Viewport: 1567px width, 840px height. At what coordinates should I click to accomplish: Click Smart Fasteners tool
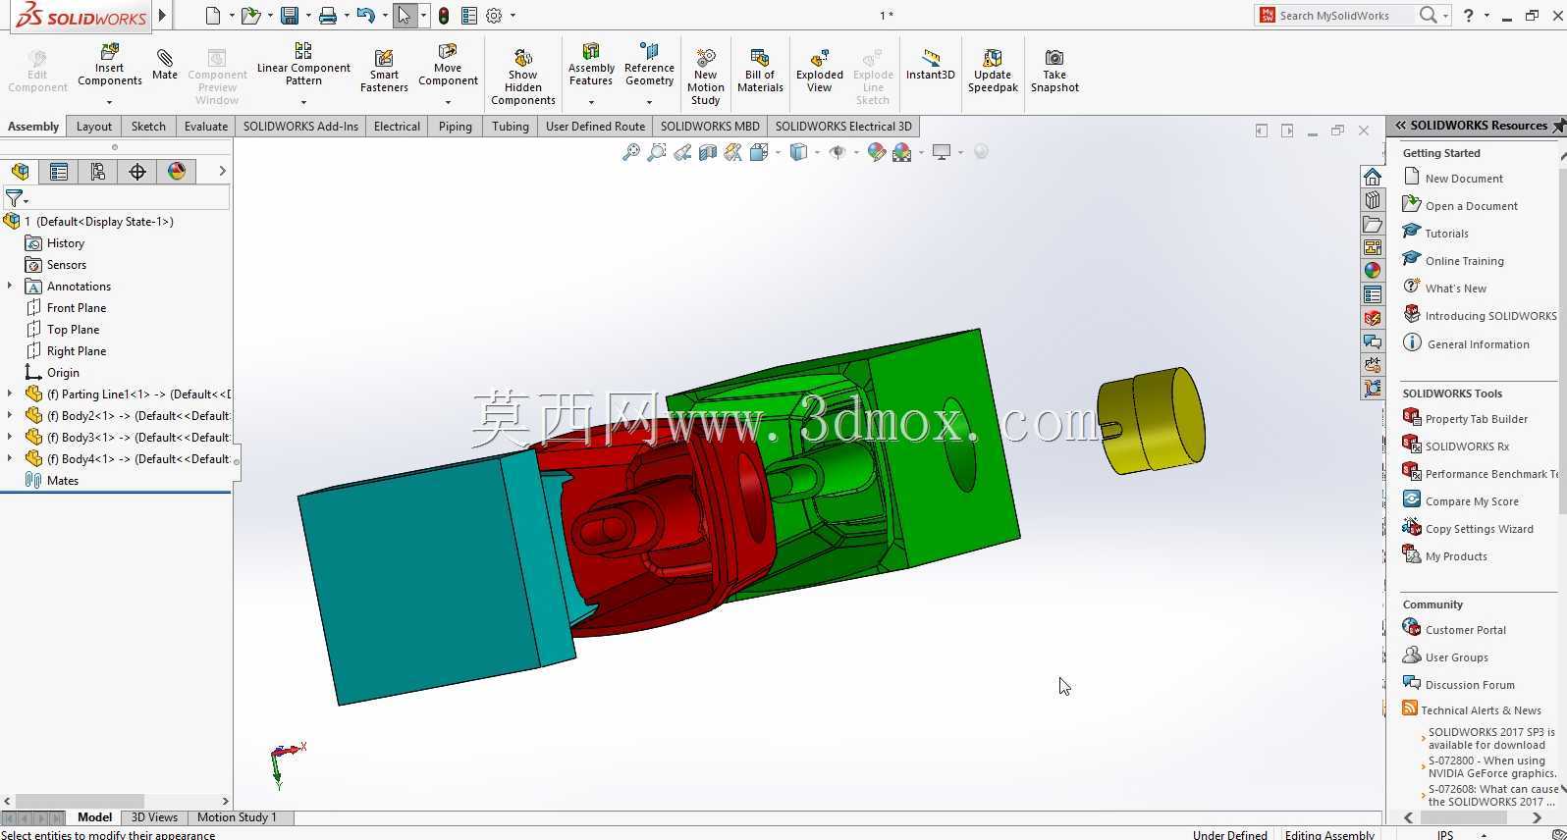[x=384, y=71]
